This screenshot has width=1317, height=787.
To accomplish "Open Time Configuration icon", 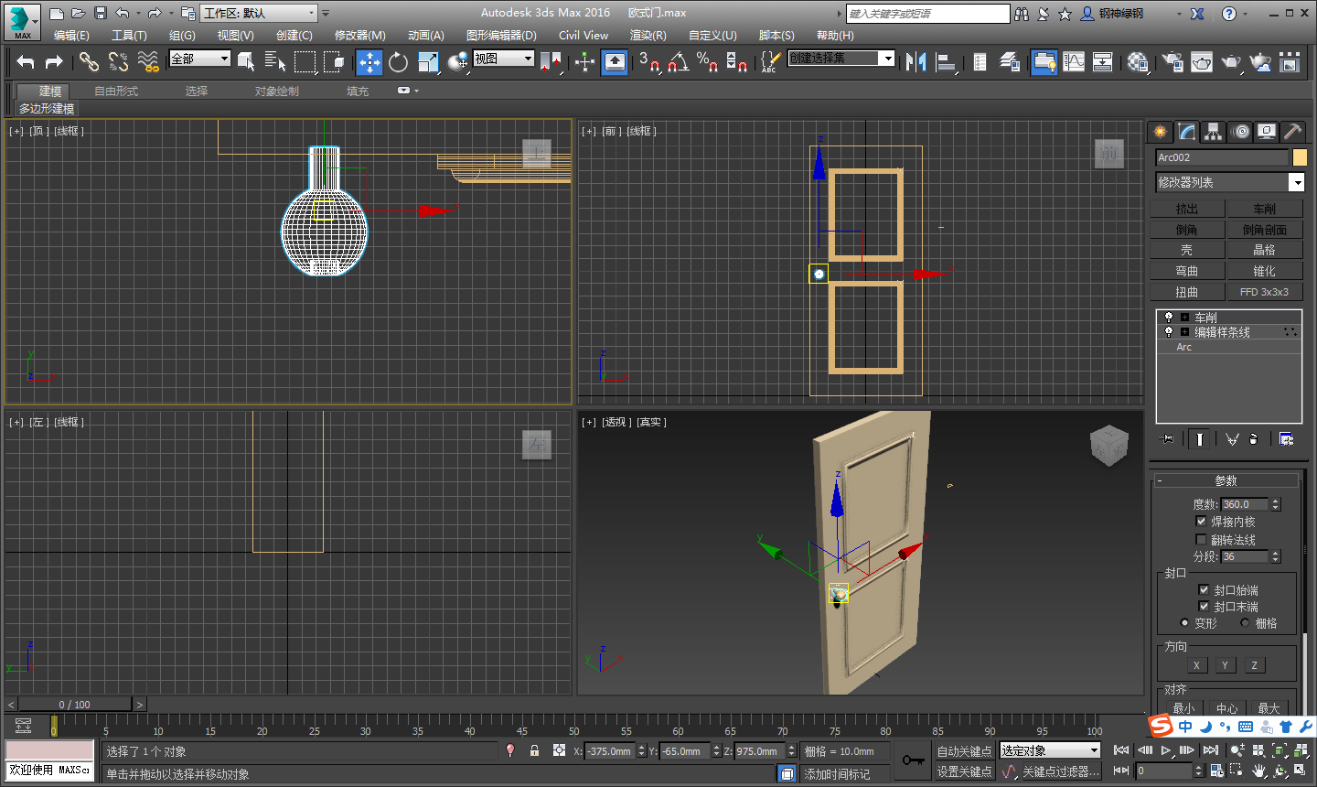I will coord(1216,771).
